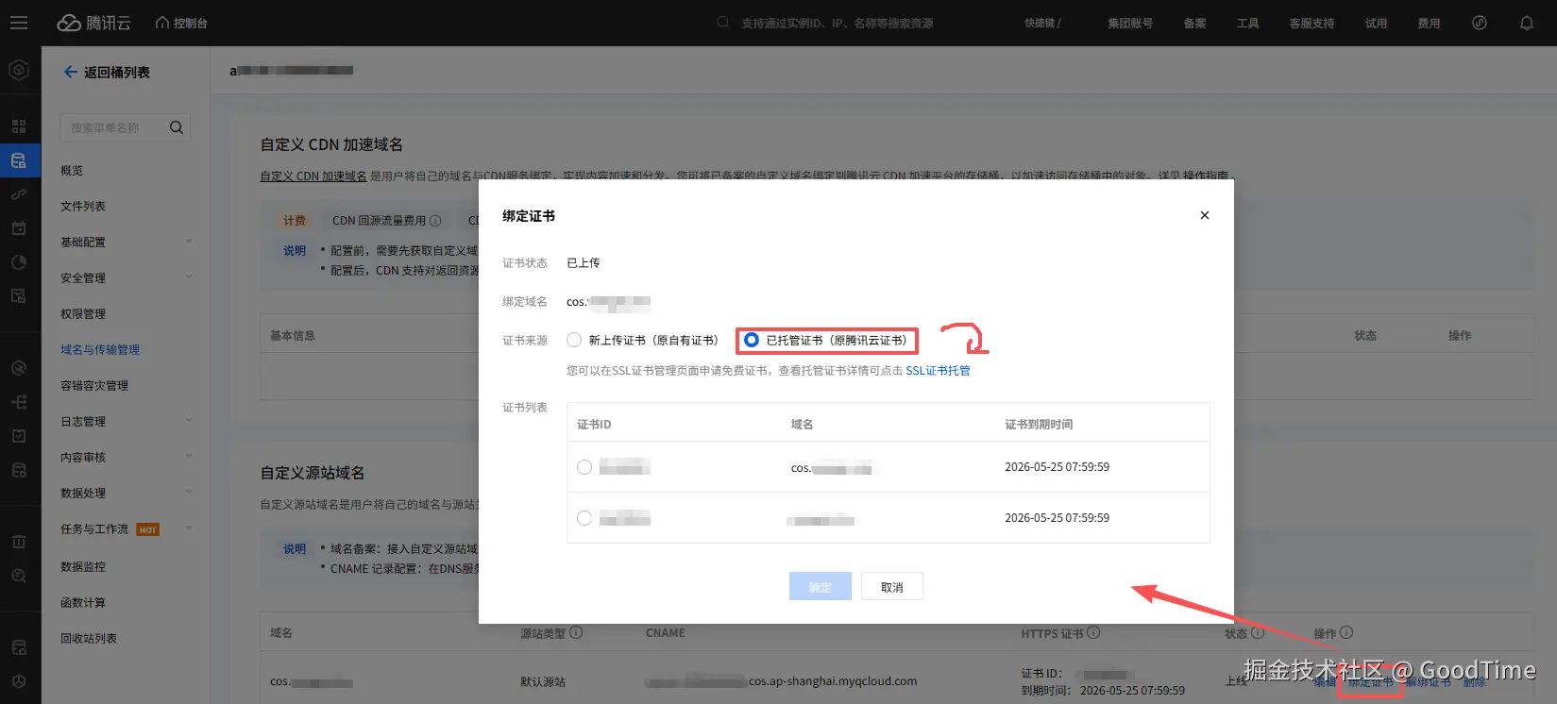The image size is (1557, 704).
Task: Open the hamburger menu icon
Action: (19, 23)
